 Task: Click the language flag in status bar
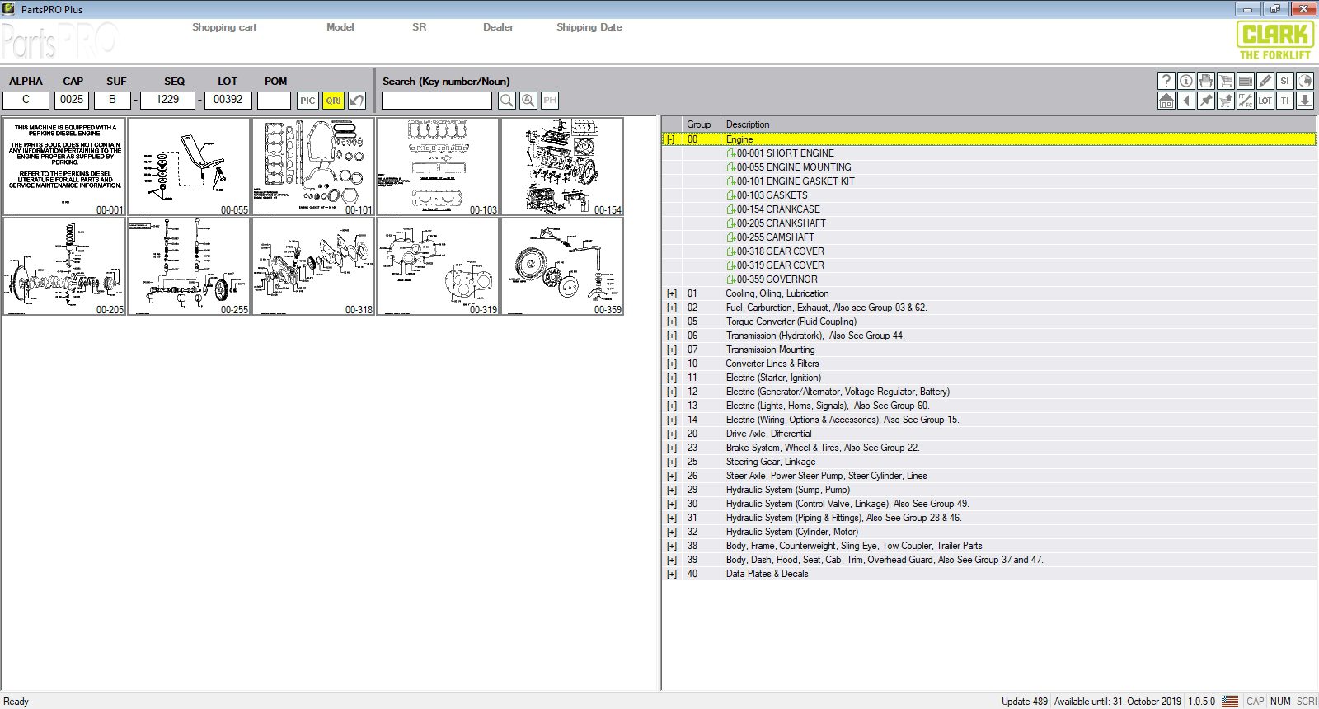[x=1230, y=702]
